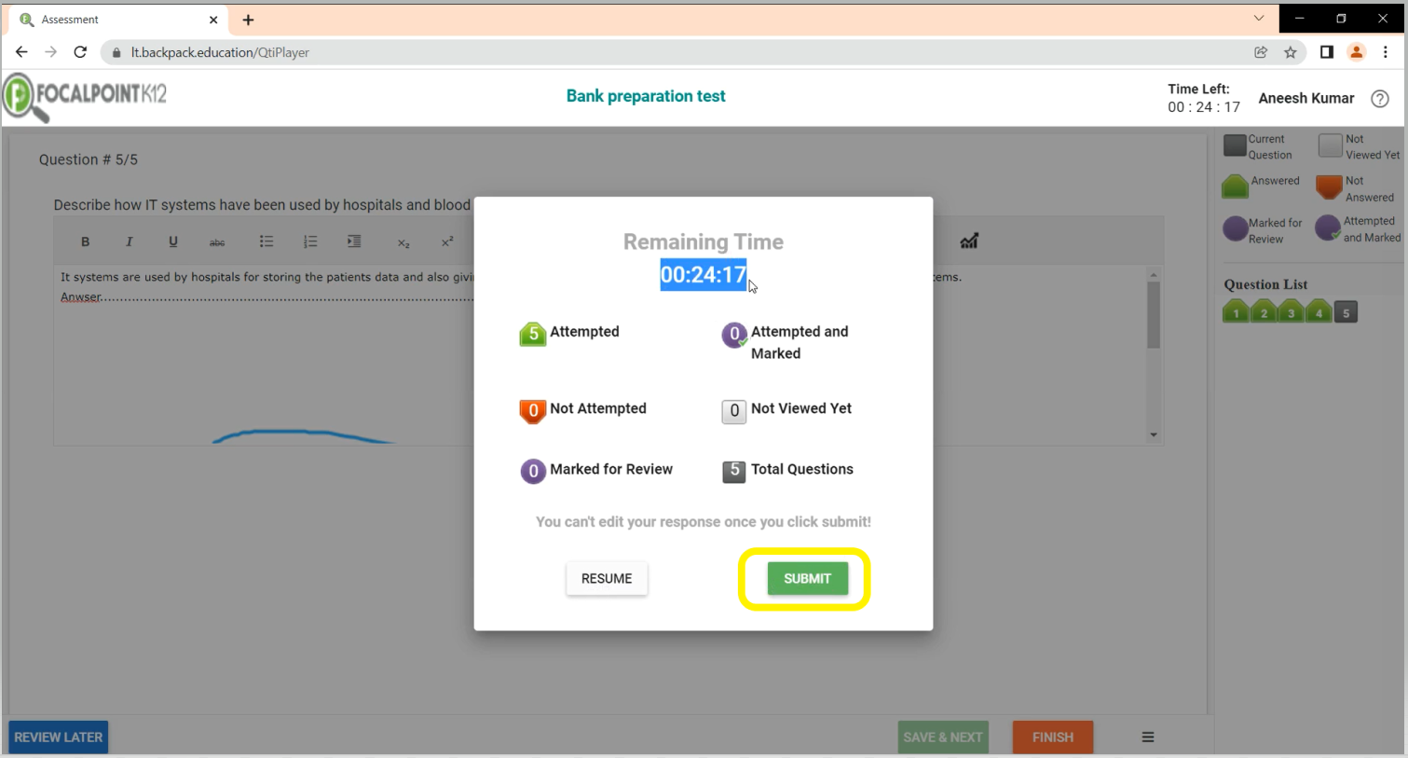Insert numbered list in answer editor
Viewport: 1408px width, 758px height.
pyautogui.click(x=310, y=241)
